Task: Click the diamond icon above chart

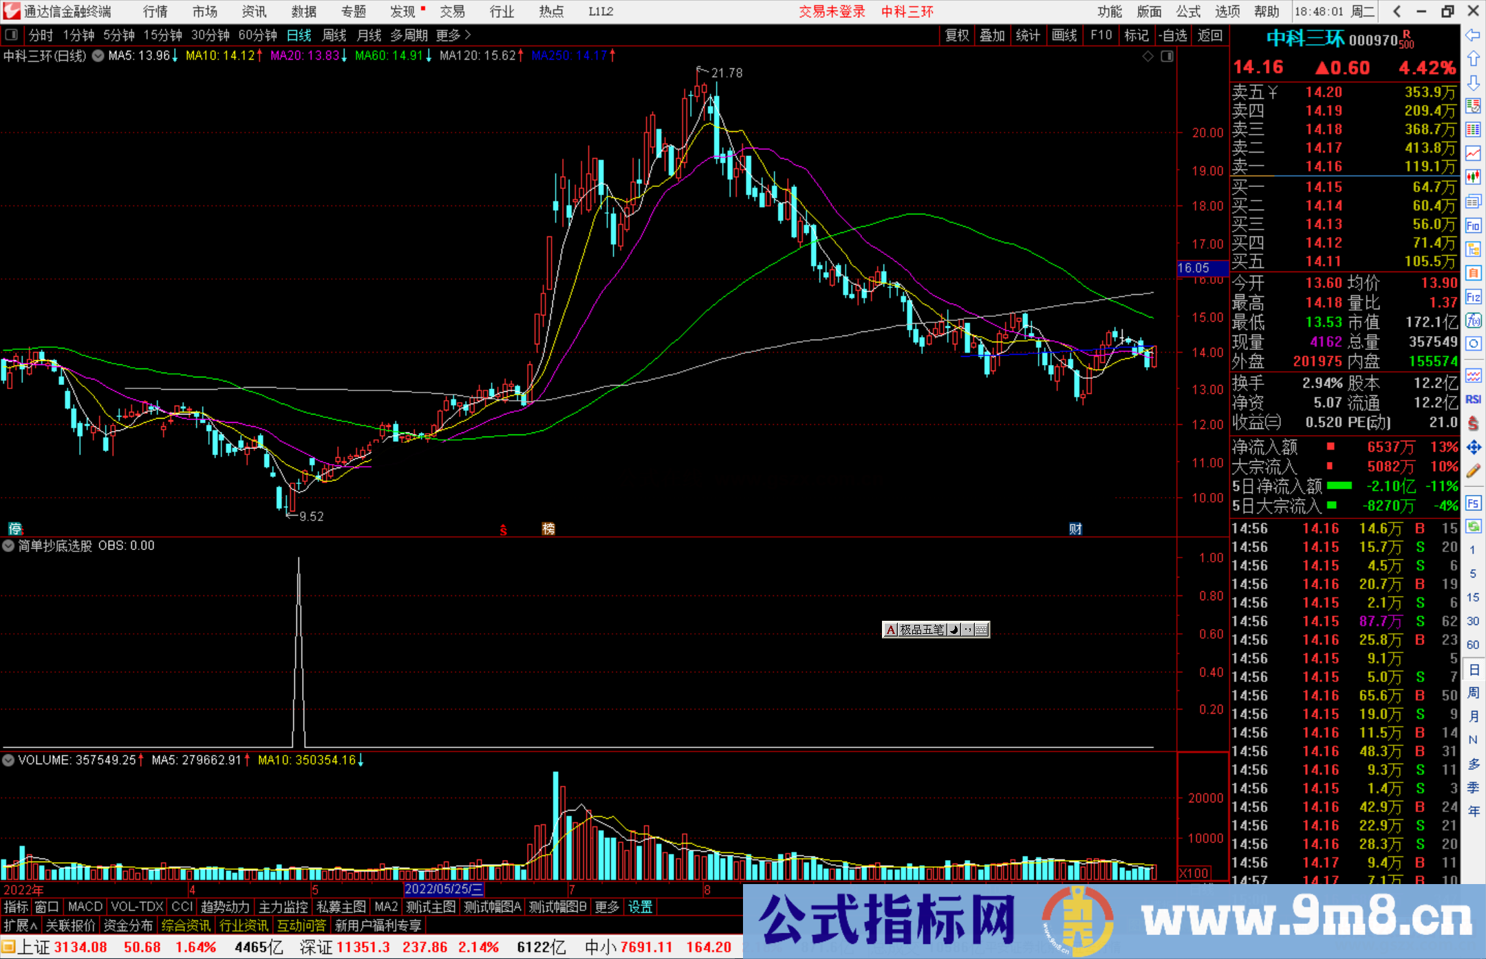Action: (x=1148, y=56)
